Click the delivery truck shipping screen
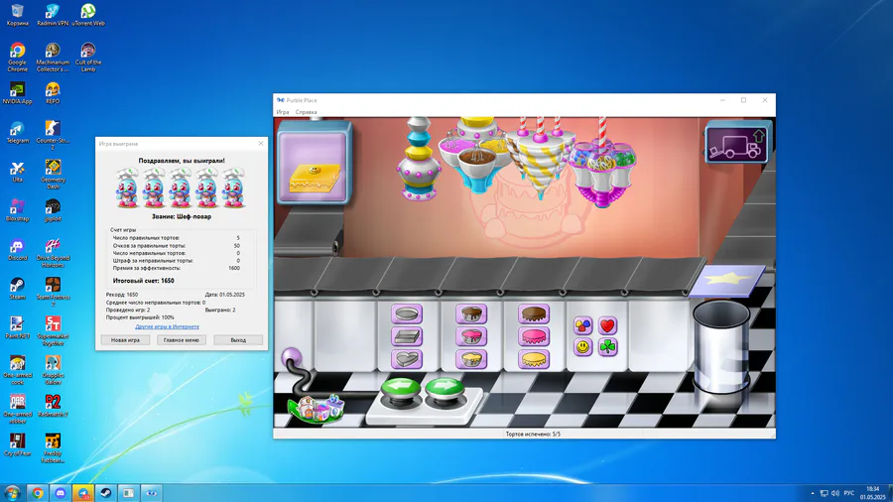The image size is (893, 502). coord(736,144)
